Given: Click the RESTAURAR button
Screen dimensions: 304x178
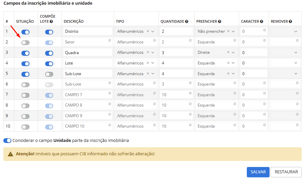Looking at the screenshot, I should tap(286, 172).
